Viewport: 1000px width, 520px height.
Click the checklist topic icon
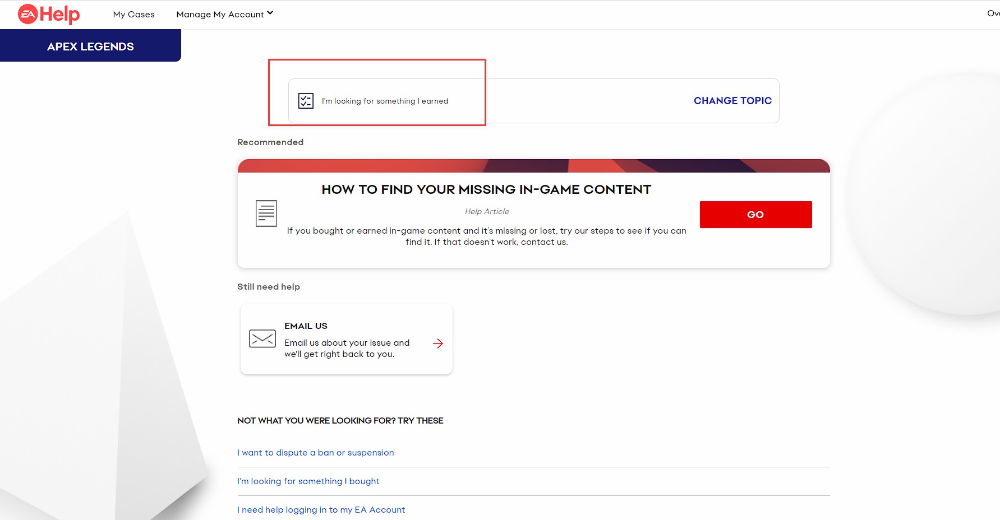[306, 101]
